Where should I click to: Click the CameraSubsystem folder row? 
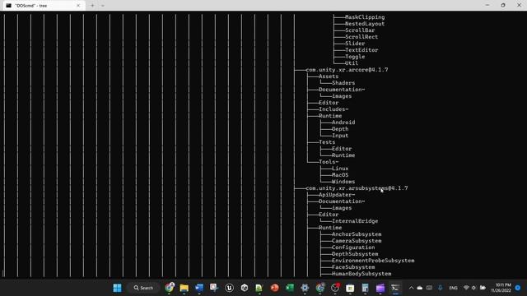357,241
